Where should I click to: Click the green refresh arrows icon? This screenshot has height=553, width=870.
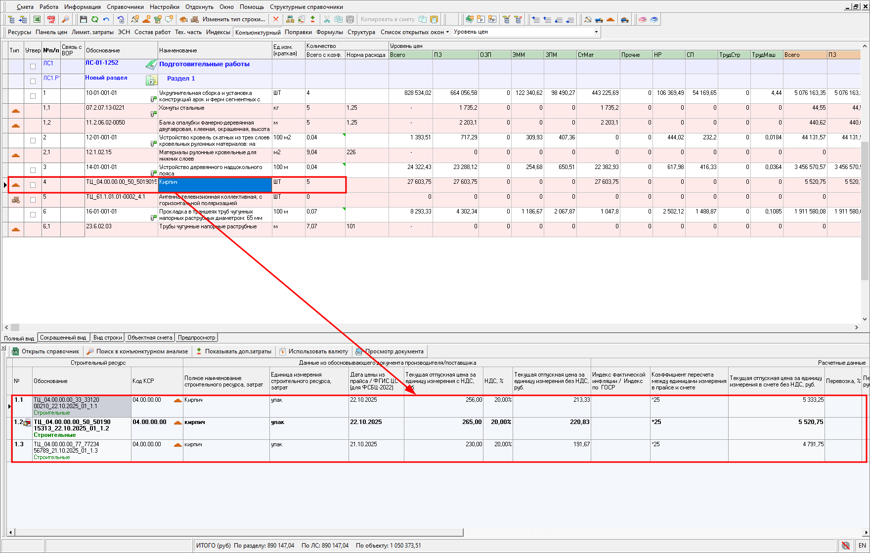(94, 19)
